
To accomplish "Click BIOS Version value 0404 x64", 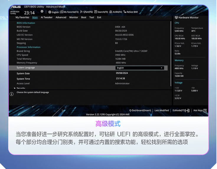I will (120, 27).
